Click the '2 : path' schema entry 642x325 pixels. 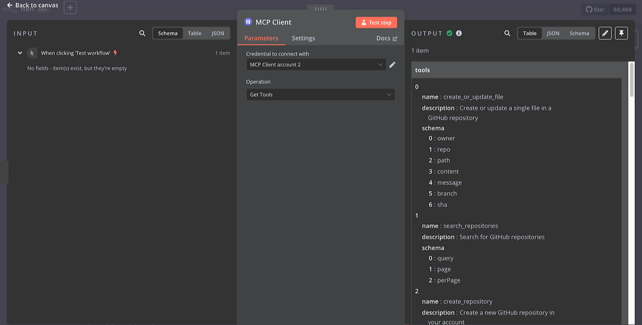click(x=439, y=160)
